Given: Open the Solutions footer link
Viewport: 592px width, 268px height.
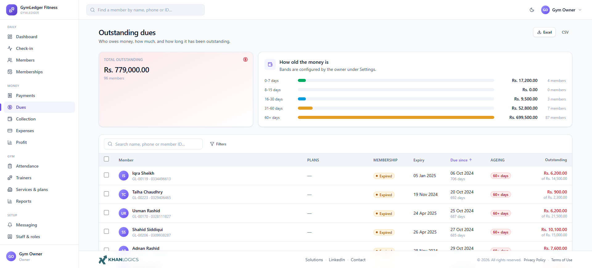Looking at the screenshot, I should tap(314, 260).
